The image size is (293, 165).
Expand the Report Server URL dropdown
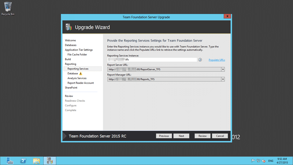click(223, 69)
